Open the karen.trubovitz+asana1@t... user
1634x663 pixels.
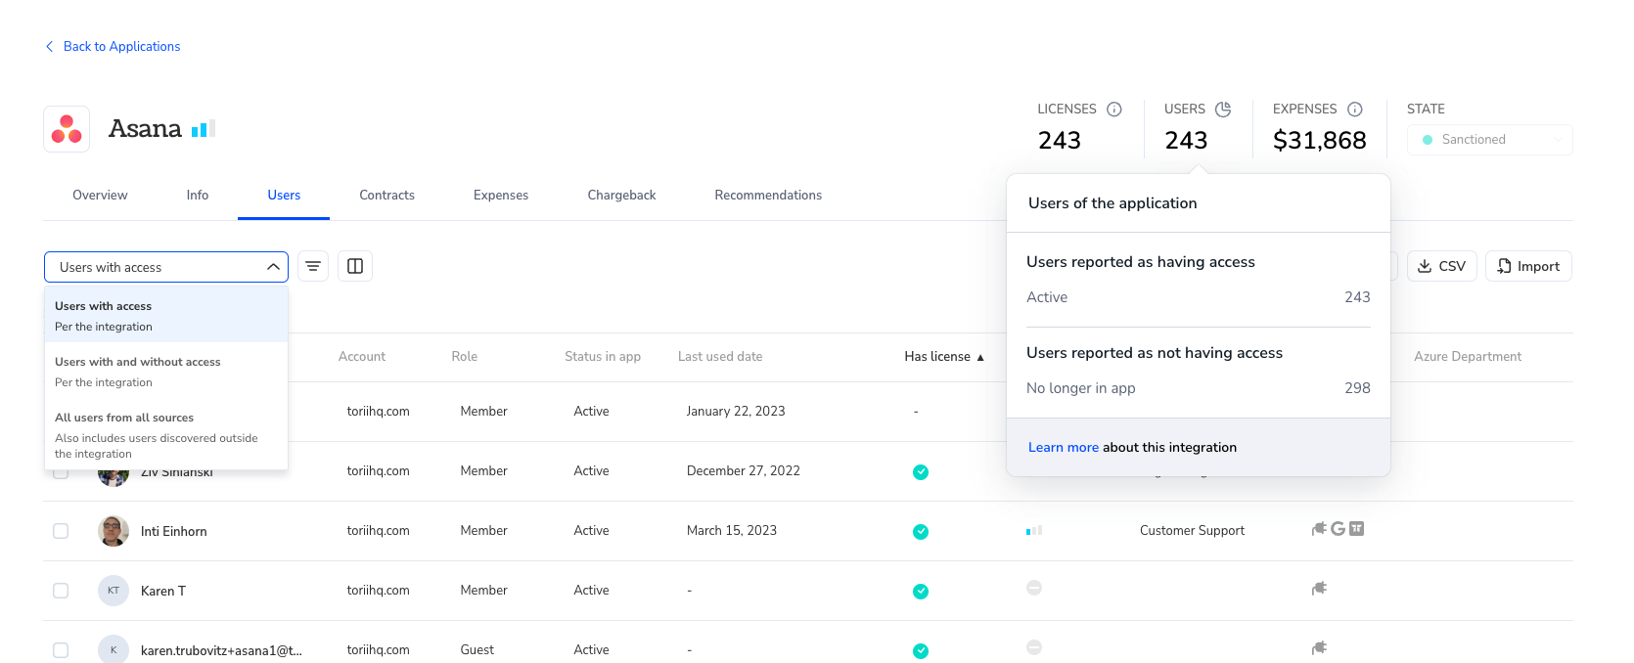(x=221, y=651)
